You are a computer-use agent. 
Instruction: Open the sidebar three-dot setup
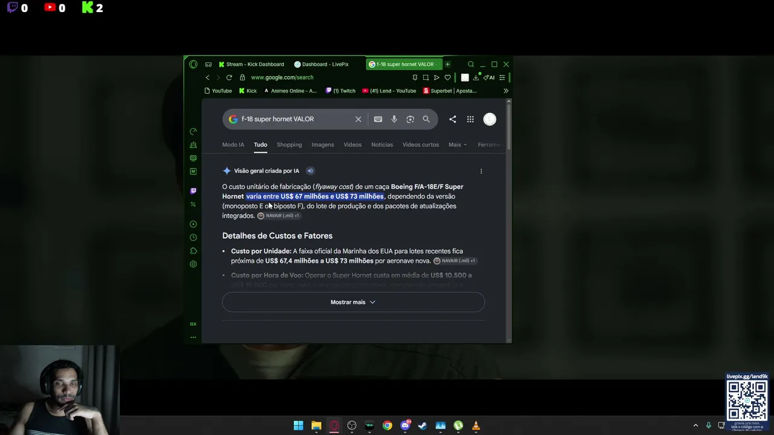tap(193, 337)
